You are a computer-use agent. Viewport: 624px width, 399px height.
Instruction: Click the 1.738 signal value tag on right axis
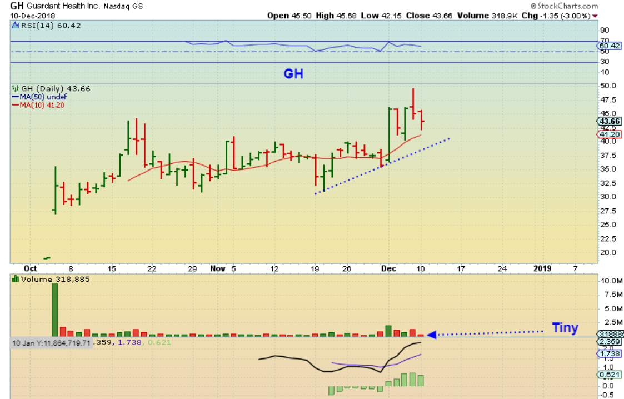click(610, 353)
